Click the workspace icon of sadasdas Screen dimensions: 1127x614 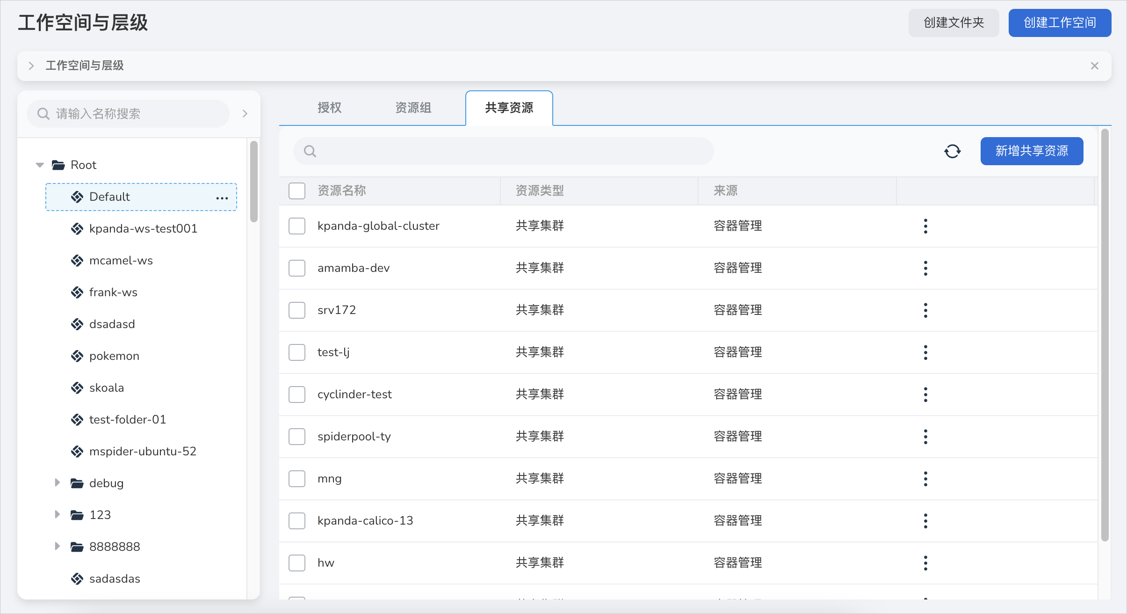coord(77,579)
